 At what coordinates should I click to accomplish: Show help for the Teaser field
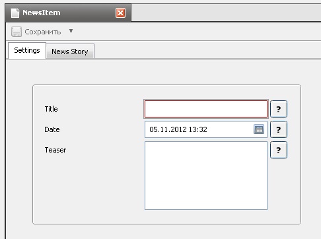279,150
